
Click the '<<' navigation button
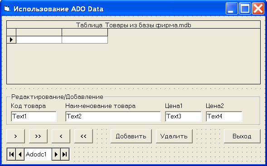point(83,136)
